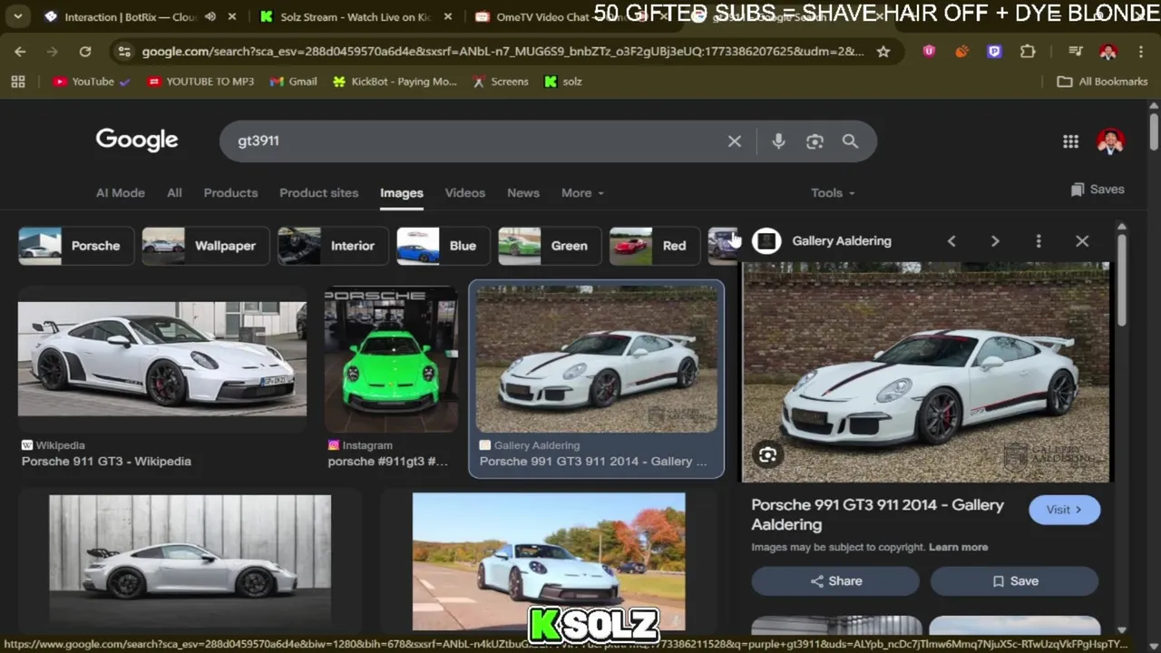Click the Visit button in the preview panel
Screen dimensions: 1161x653
[1065, 510]
